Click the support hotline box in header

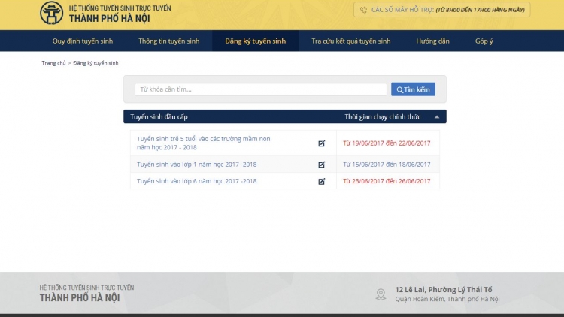pyautogui.click(x=441, y=10)
